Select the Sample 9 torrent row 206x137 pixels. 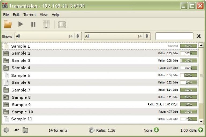[x=100, y=104]
